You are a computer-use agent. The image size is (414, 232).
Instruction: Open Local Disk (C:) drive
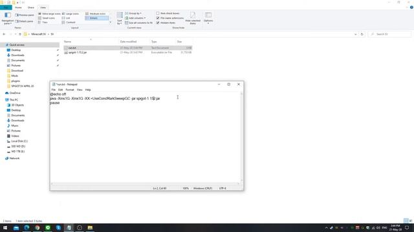[19, 141]
